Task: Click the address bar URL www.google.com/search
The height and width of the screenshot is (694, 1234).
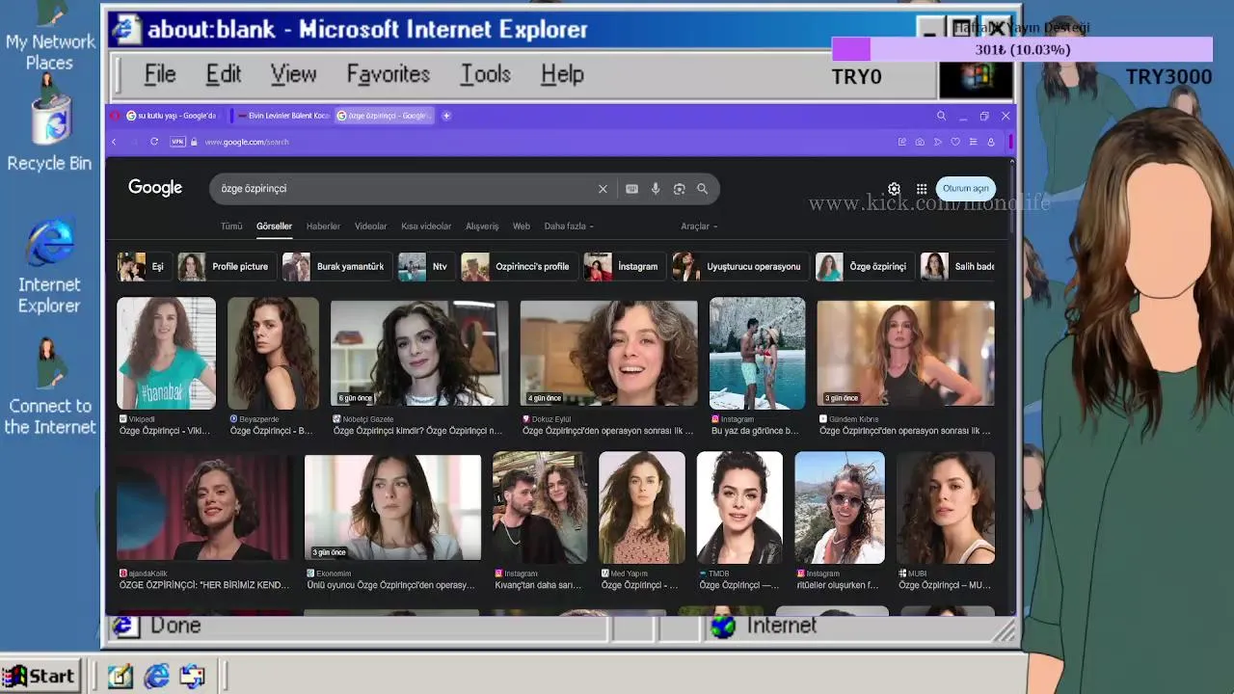Action: (247, 142)
